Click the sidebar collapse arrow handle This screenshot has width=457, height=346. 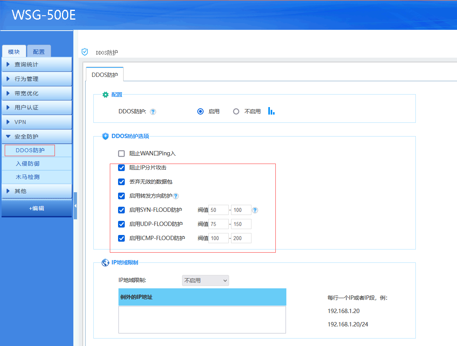[75, 206]
